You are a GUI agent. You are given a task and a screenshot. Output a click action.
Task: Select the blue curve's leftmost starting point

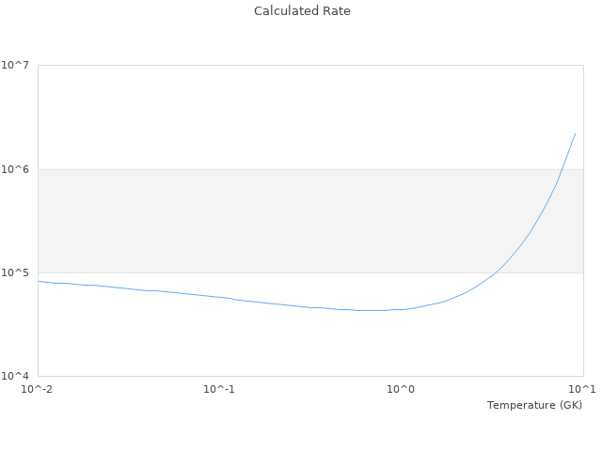[39, 281]
